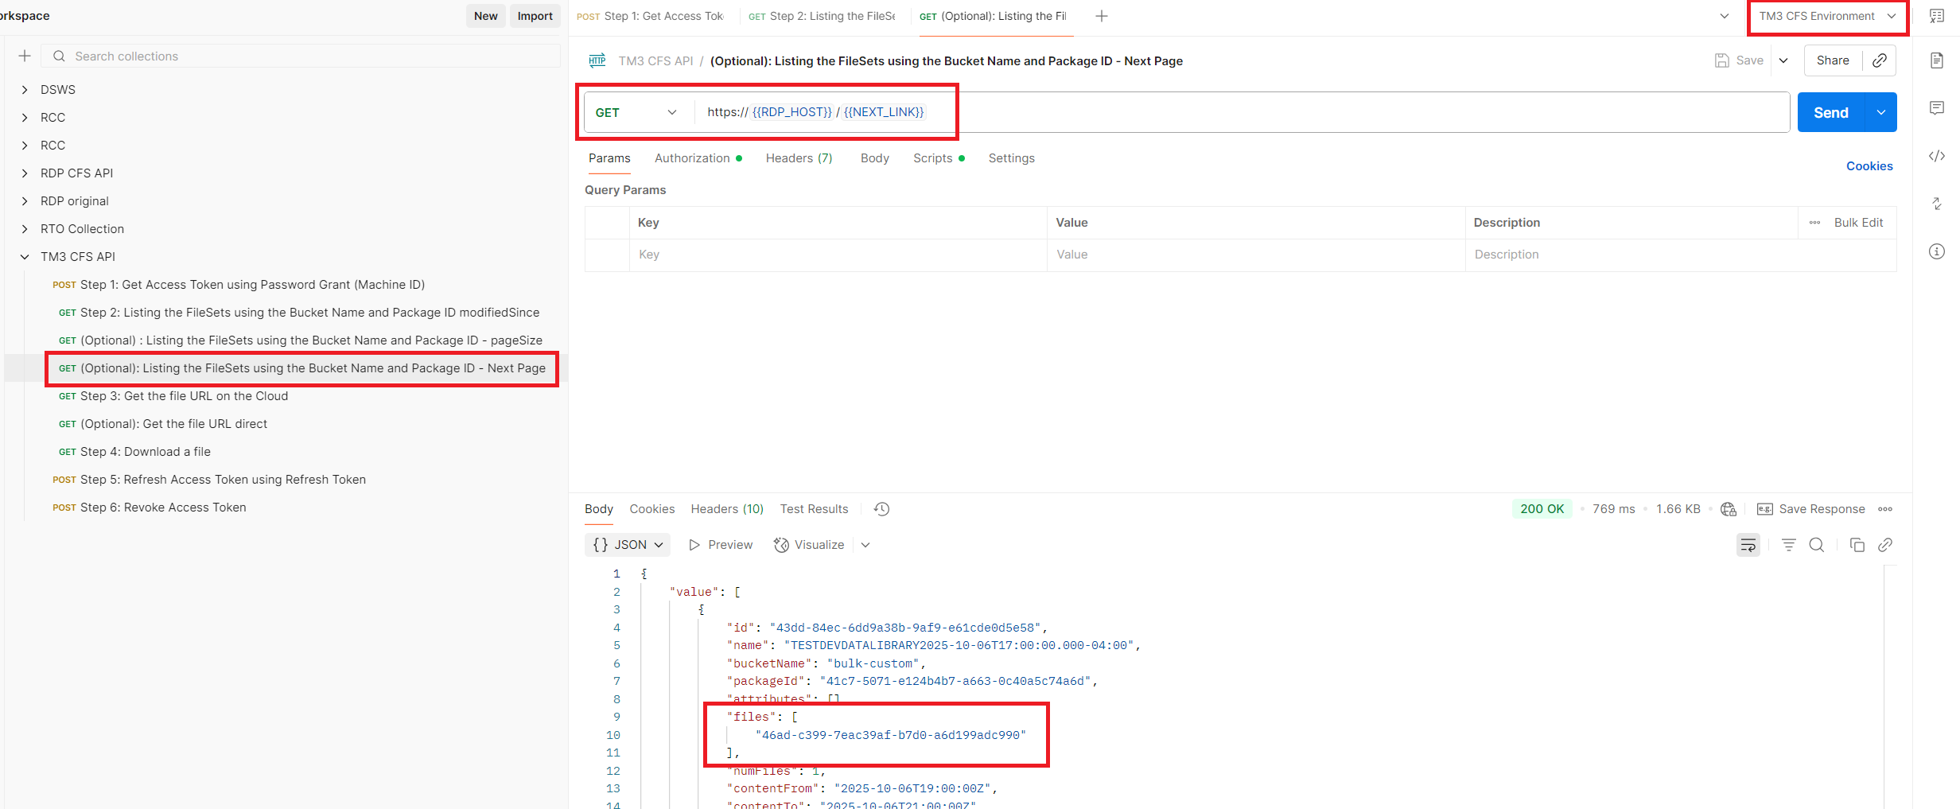Open the TM3 CFS Environment selector
Viewport: 1960px width, 809px height.
(1827, 16)
